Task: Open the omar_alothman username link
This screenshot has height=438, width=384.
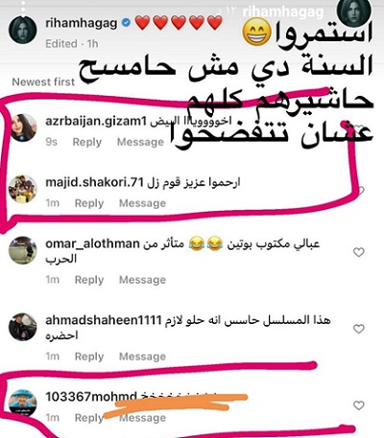Action: (x=92, y=243)
